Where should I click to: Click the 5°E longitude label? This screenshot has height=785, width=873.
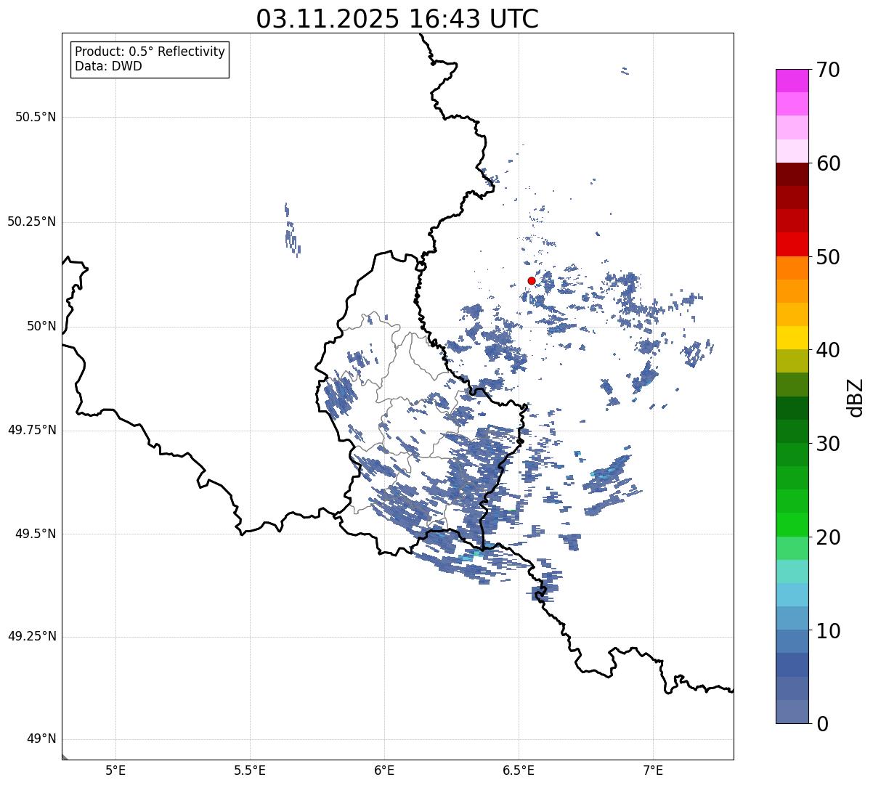(115, 770)
